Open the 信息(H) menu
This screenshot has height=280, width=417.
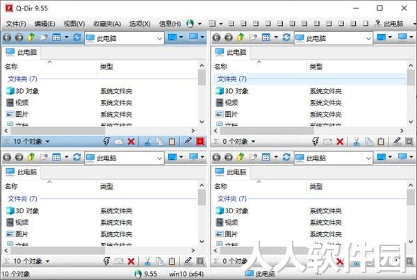(x=170, y=24)
